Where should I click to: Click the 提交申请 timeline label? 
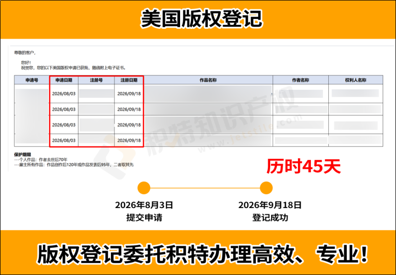coord(144,217)
